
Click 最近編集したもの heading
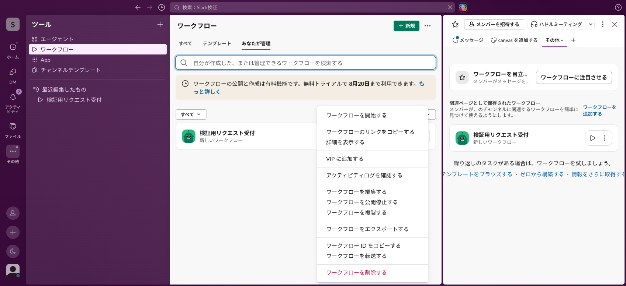click(64, 89)
